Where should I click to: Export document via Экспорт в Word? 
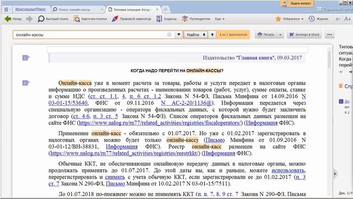click(x=304, y=34)
